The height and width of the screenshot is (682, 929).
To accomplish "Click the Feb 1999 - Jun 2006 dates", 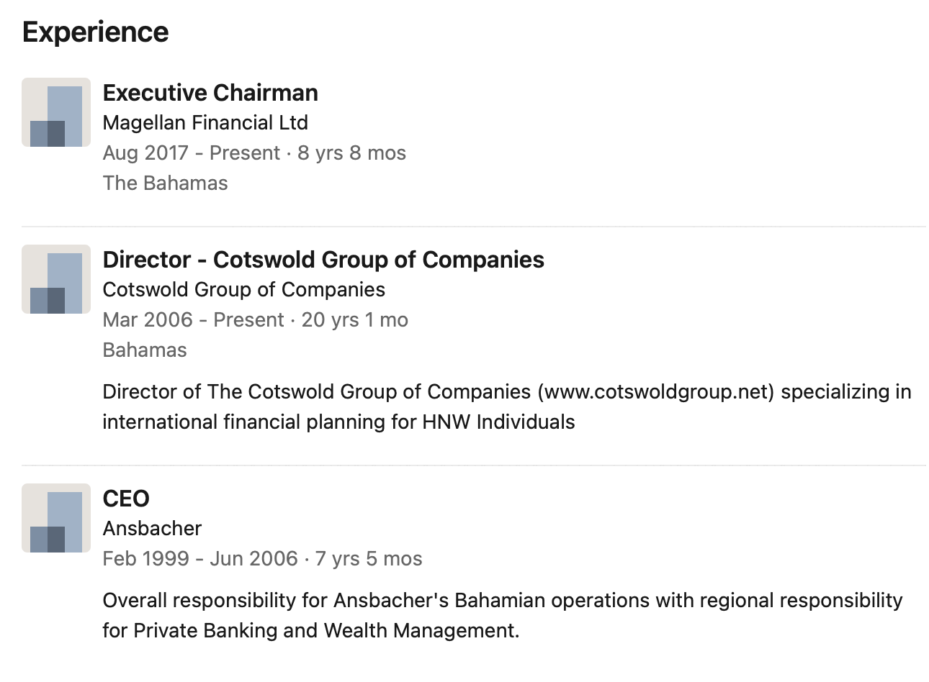I will (199, 559).
